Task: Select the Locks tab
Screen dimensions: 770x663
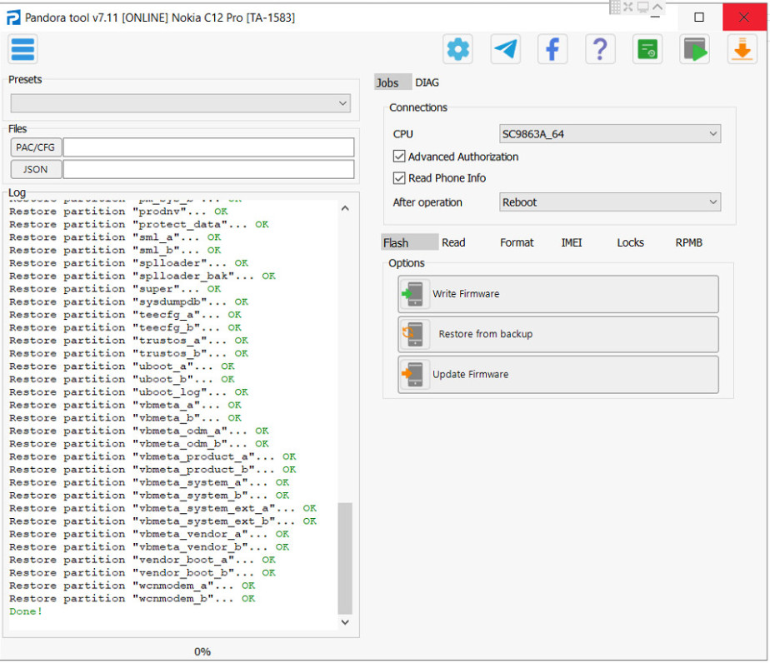Action: click(x=630, y=242)
